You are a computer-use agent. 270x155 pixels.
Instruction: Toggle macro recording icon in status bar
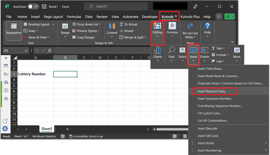pyautogui.click(x=63, y=136)
